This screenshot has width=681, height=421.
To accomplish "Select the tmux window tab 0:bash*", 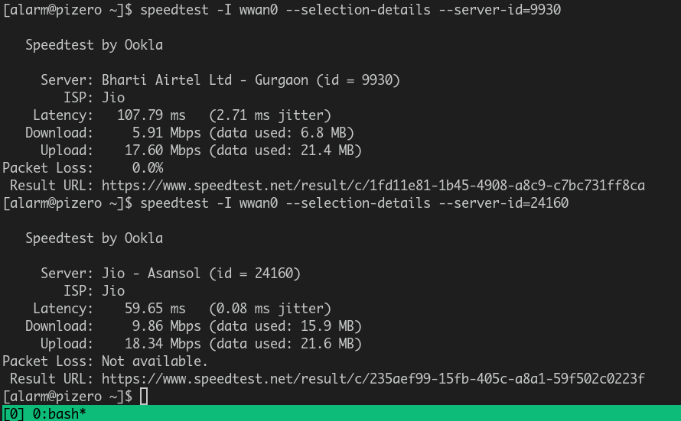I will [x=60, y=413].
